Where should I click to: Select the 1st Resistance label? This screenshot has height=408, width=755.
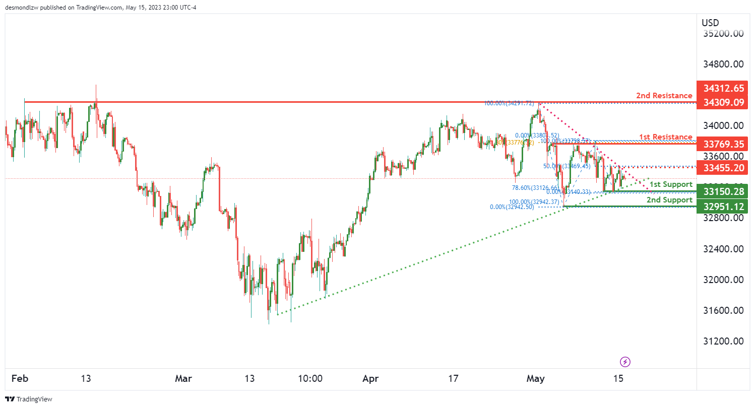(665, 137)
